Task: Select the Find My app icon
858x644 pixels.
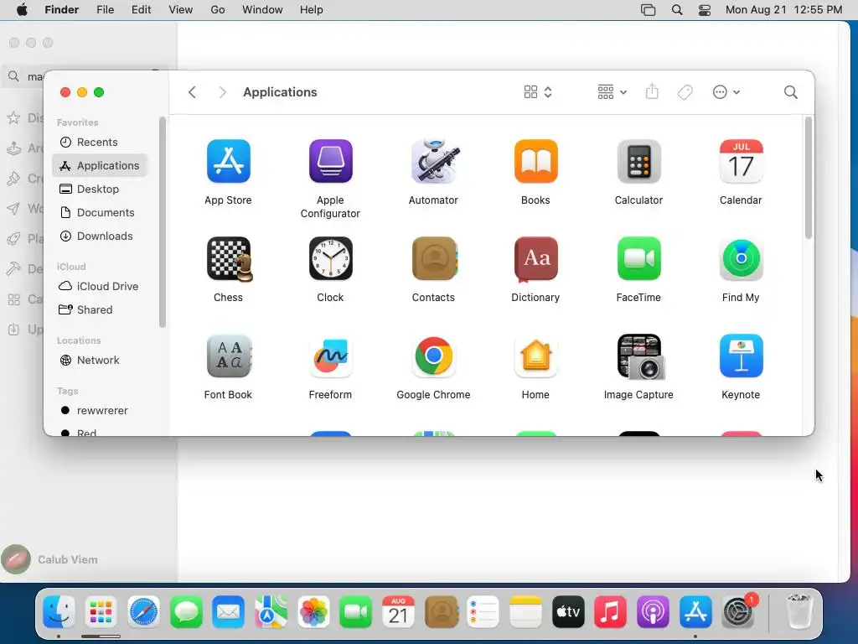Action: (x=741, y=258)
